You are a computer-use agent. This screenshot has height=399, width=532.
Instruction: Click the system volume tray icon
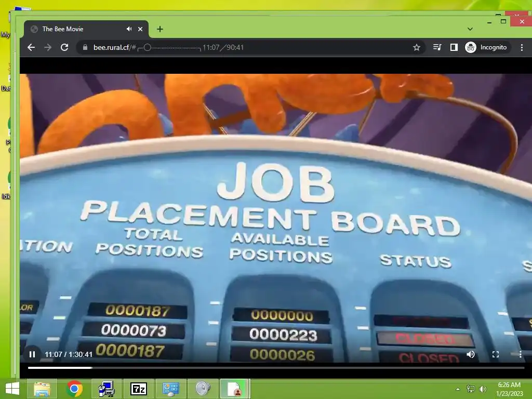click(483, 389)
